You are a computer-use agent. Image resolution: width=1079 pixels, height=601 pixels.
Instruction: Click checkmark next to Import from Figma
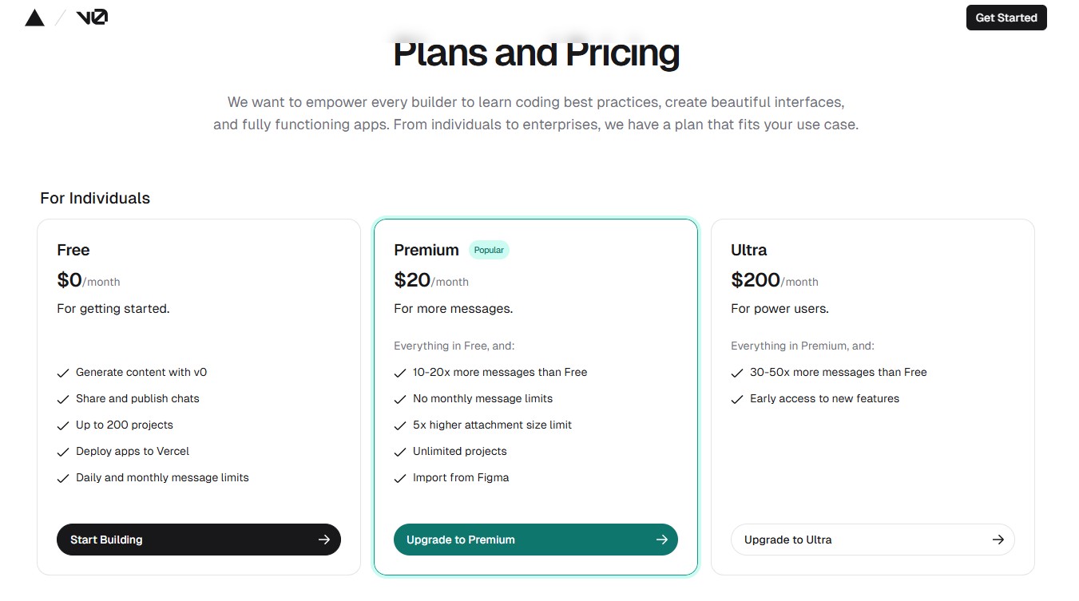click(400, 478)
